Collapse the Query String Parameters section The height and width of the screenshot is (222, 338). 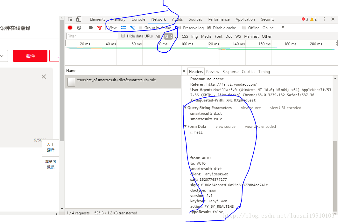(x=185, y=108)
